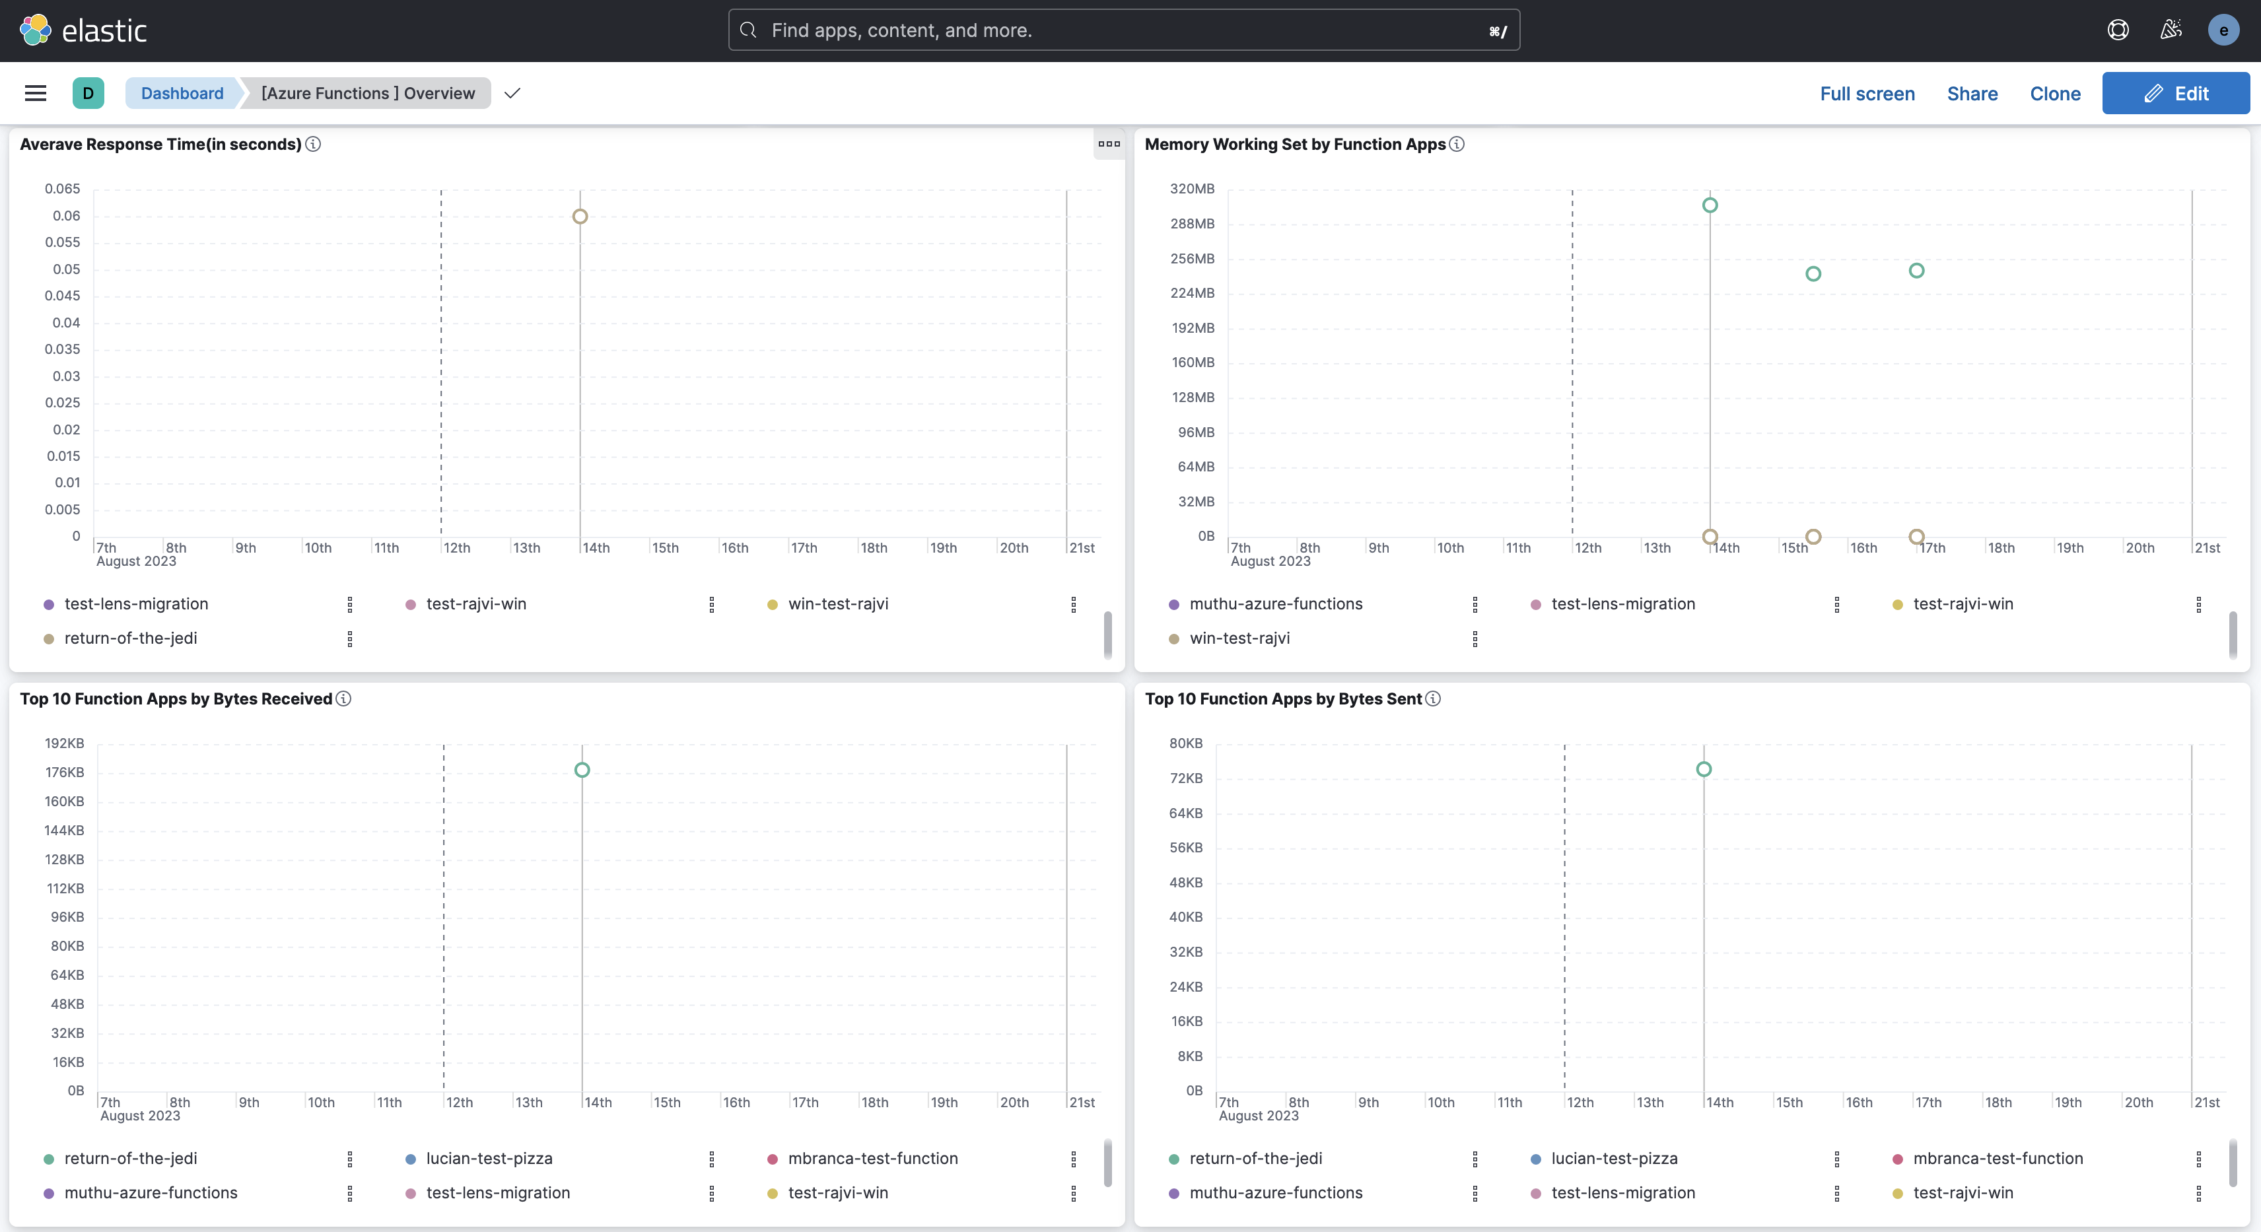Click the D space avatar icon
The image size is (2261, 1232).
(88, 93)
